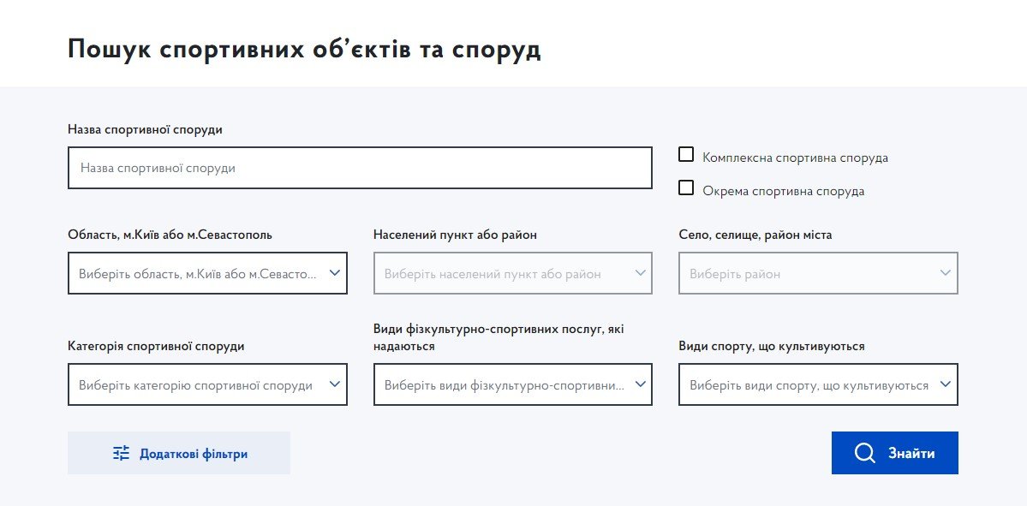Click the Населений пункт або район label
This screenshot has height=506, width=1027.
coord(455,235)
